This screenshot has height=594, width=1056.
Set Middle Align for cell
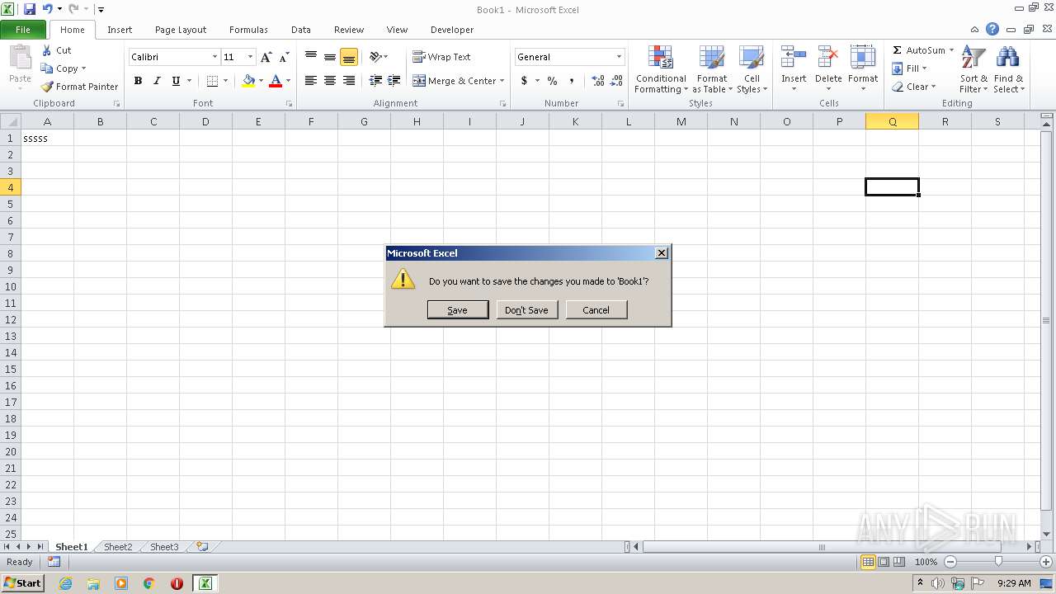[x=330, y=57]
